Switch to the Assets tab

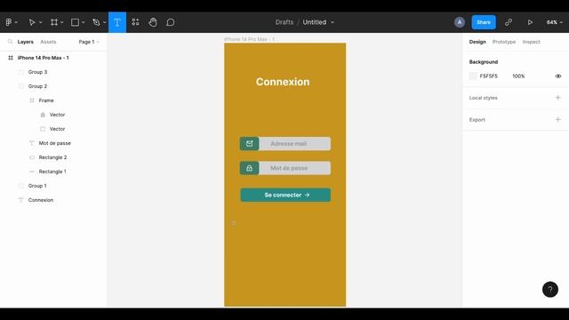point(48,42)
